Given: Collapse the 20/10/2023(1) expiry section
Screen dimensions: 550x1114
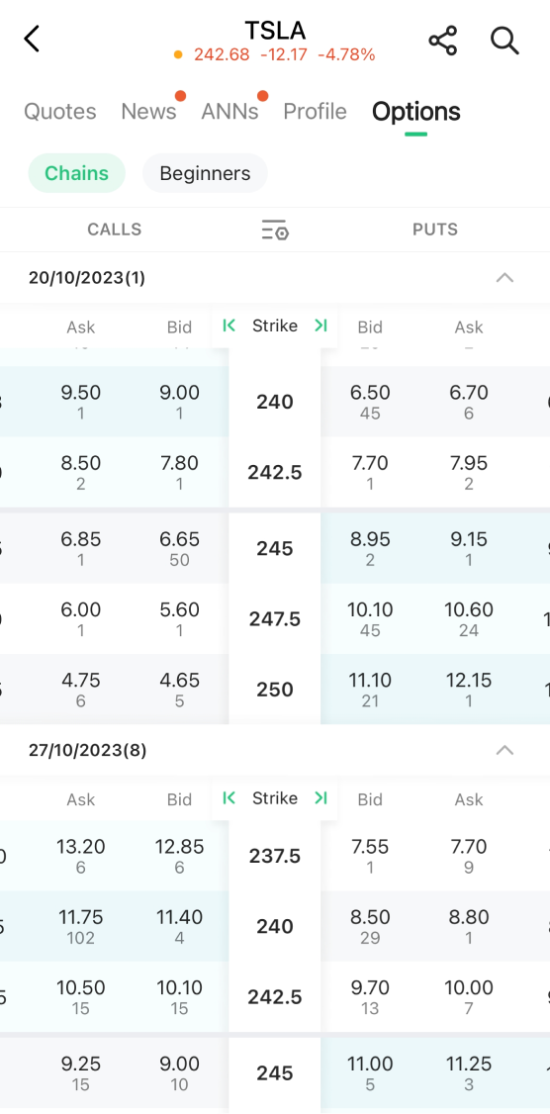Looking at the screenshot, I should tap(504, 278).
